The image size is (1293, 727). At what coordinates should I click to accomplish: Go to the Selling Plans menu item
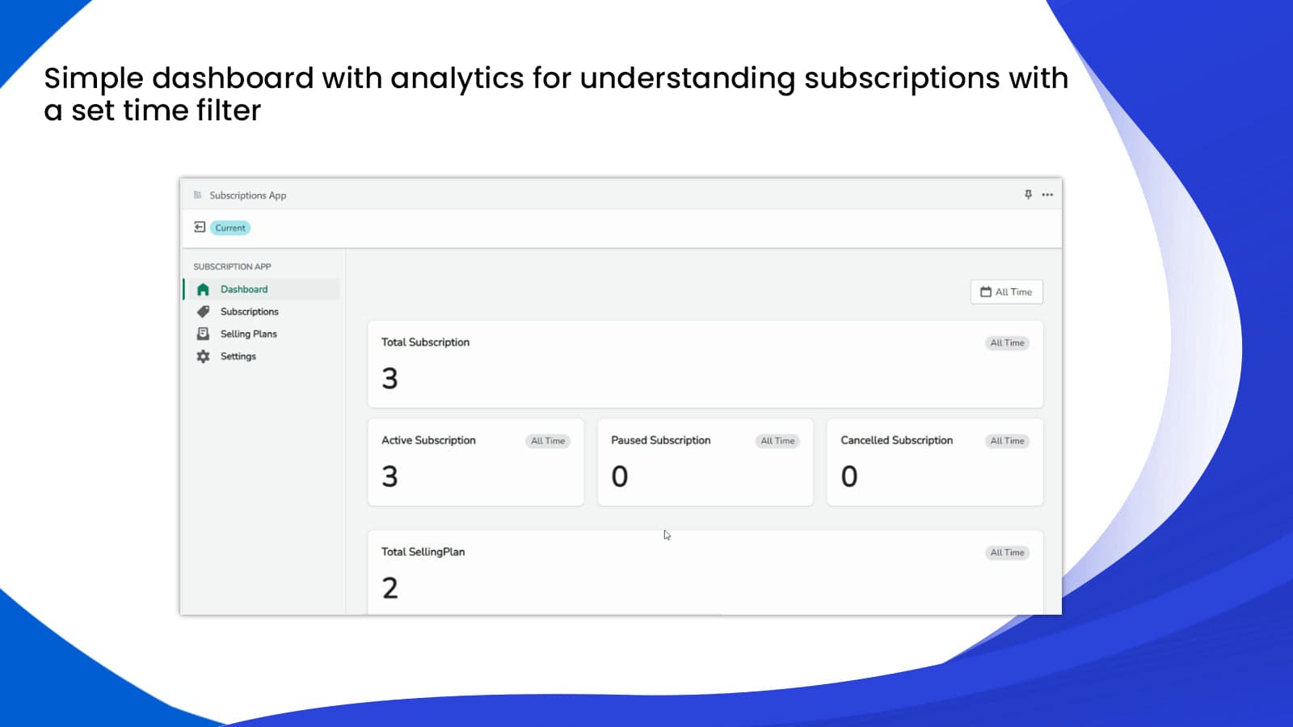[x=248, y=334]
